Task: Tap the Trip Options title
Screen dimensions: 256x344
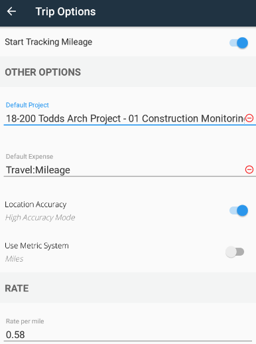Action: click(x=66, y=12)
